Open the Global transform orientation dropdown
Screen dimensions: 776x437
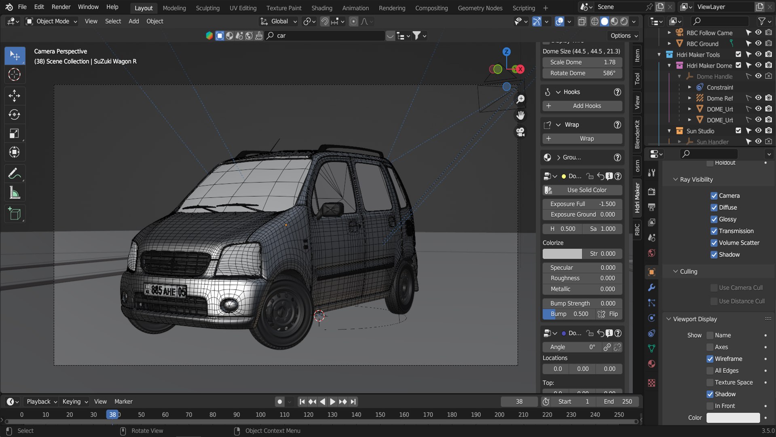(x=279, y=21)
